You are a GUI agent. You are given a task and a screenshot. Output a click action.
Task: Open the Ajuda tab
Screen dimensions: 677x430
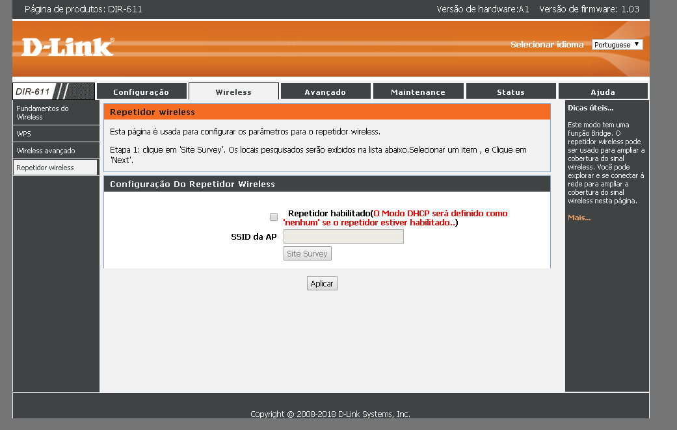[x=603, y=92]
